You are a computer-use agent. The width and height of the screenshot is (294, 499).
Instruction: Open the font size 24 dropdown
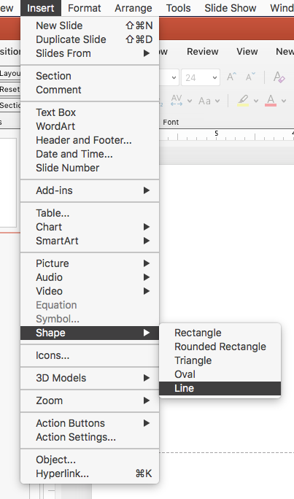[x=201, y=77]
